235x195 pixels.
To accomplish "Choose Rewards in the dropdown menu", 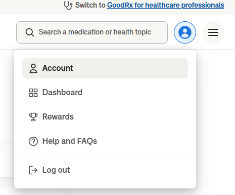I will [105, 117].
